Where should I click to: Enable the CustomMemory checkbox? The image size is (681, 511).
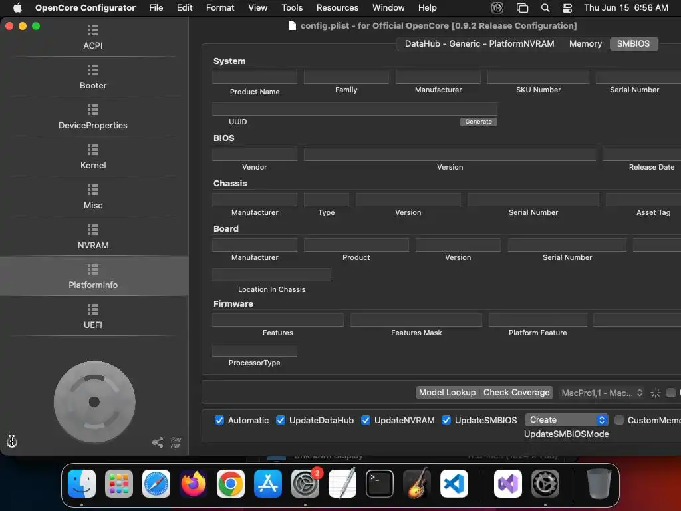pos(619,421)
